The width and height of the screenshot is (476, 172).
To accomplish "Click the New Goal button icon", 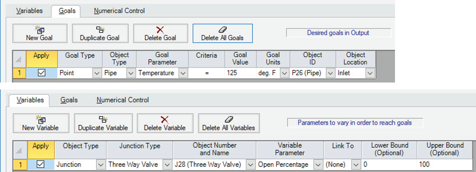I will 40,29.
